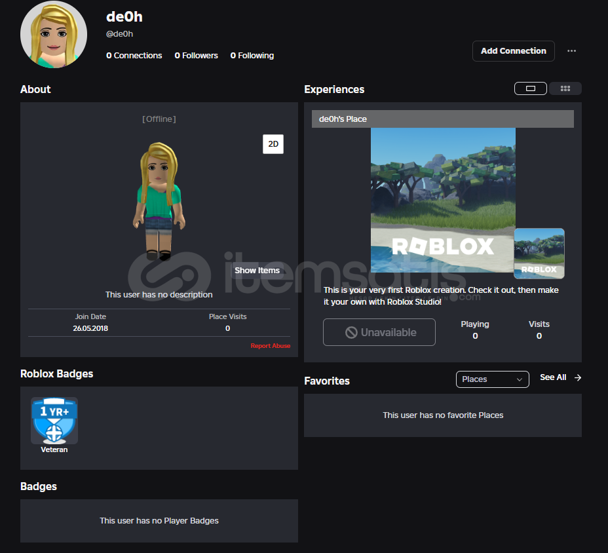Click the arrow next to See All
This screenshot has height=553, width=608.
[x=577, y=378]
